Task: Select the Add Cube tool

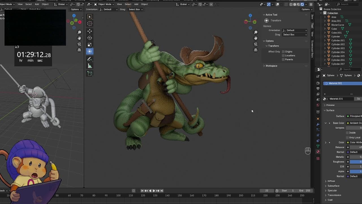Action: tap(90, 74)
